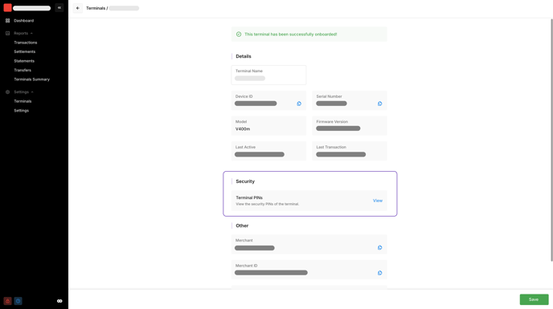This screenshot has width=553, height=309.
Task: View the Terminal PINs
Action: [377, 201]
